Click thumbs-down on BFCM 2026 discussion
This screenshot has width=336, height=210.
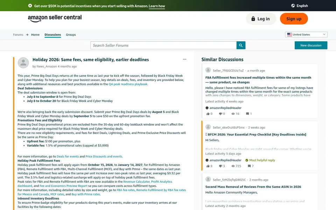(x=220, y=166)
